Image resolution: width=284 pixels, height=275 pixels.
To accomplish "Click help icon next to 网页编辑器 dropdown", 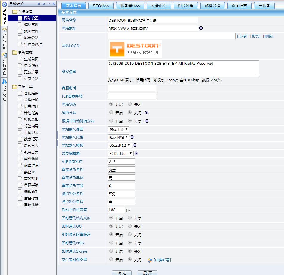I will [x=136, y=153].
